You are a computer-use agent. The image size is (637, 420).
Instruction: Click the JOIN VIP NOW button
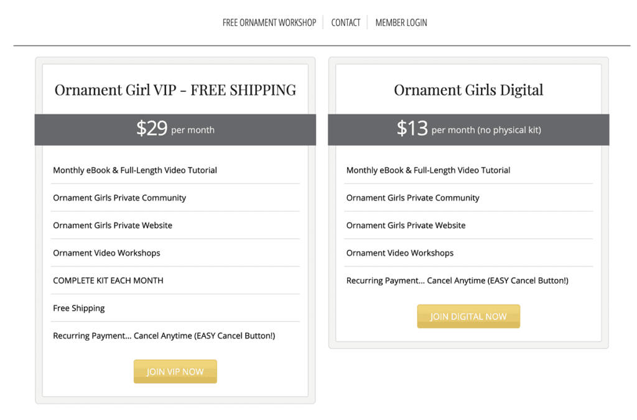pyautogui.click(x=175, y=371)
